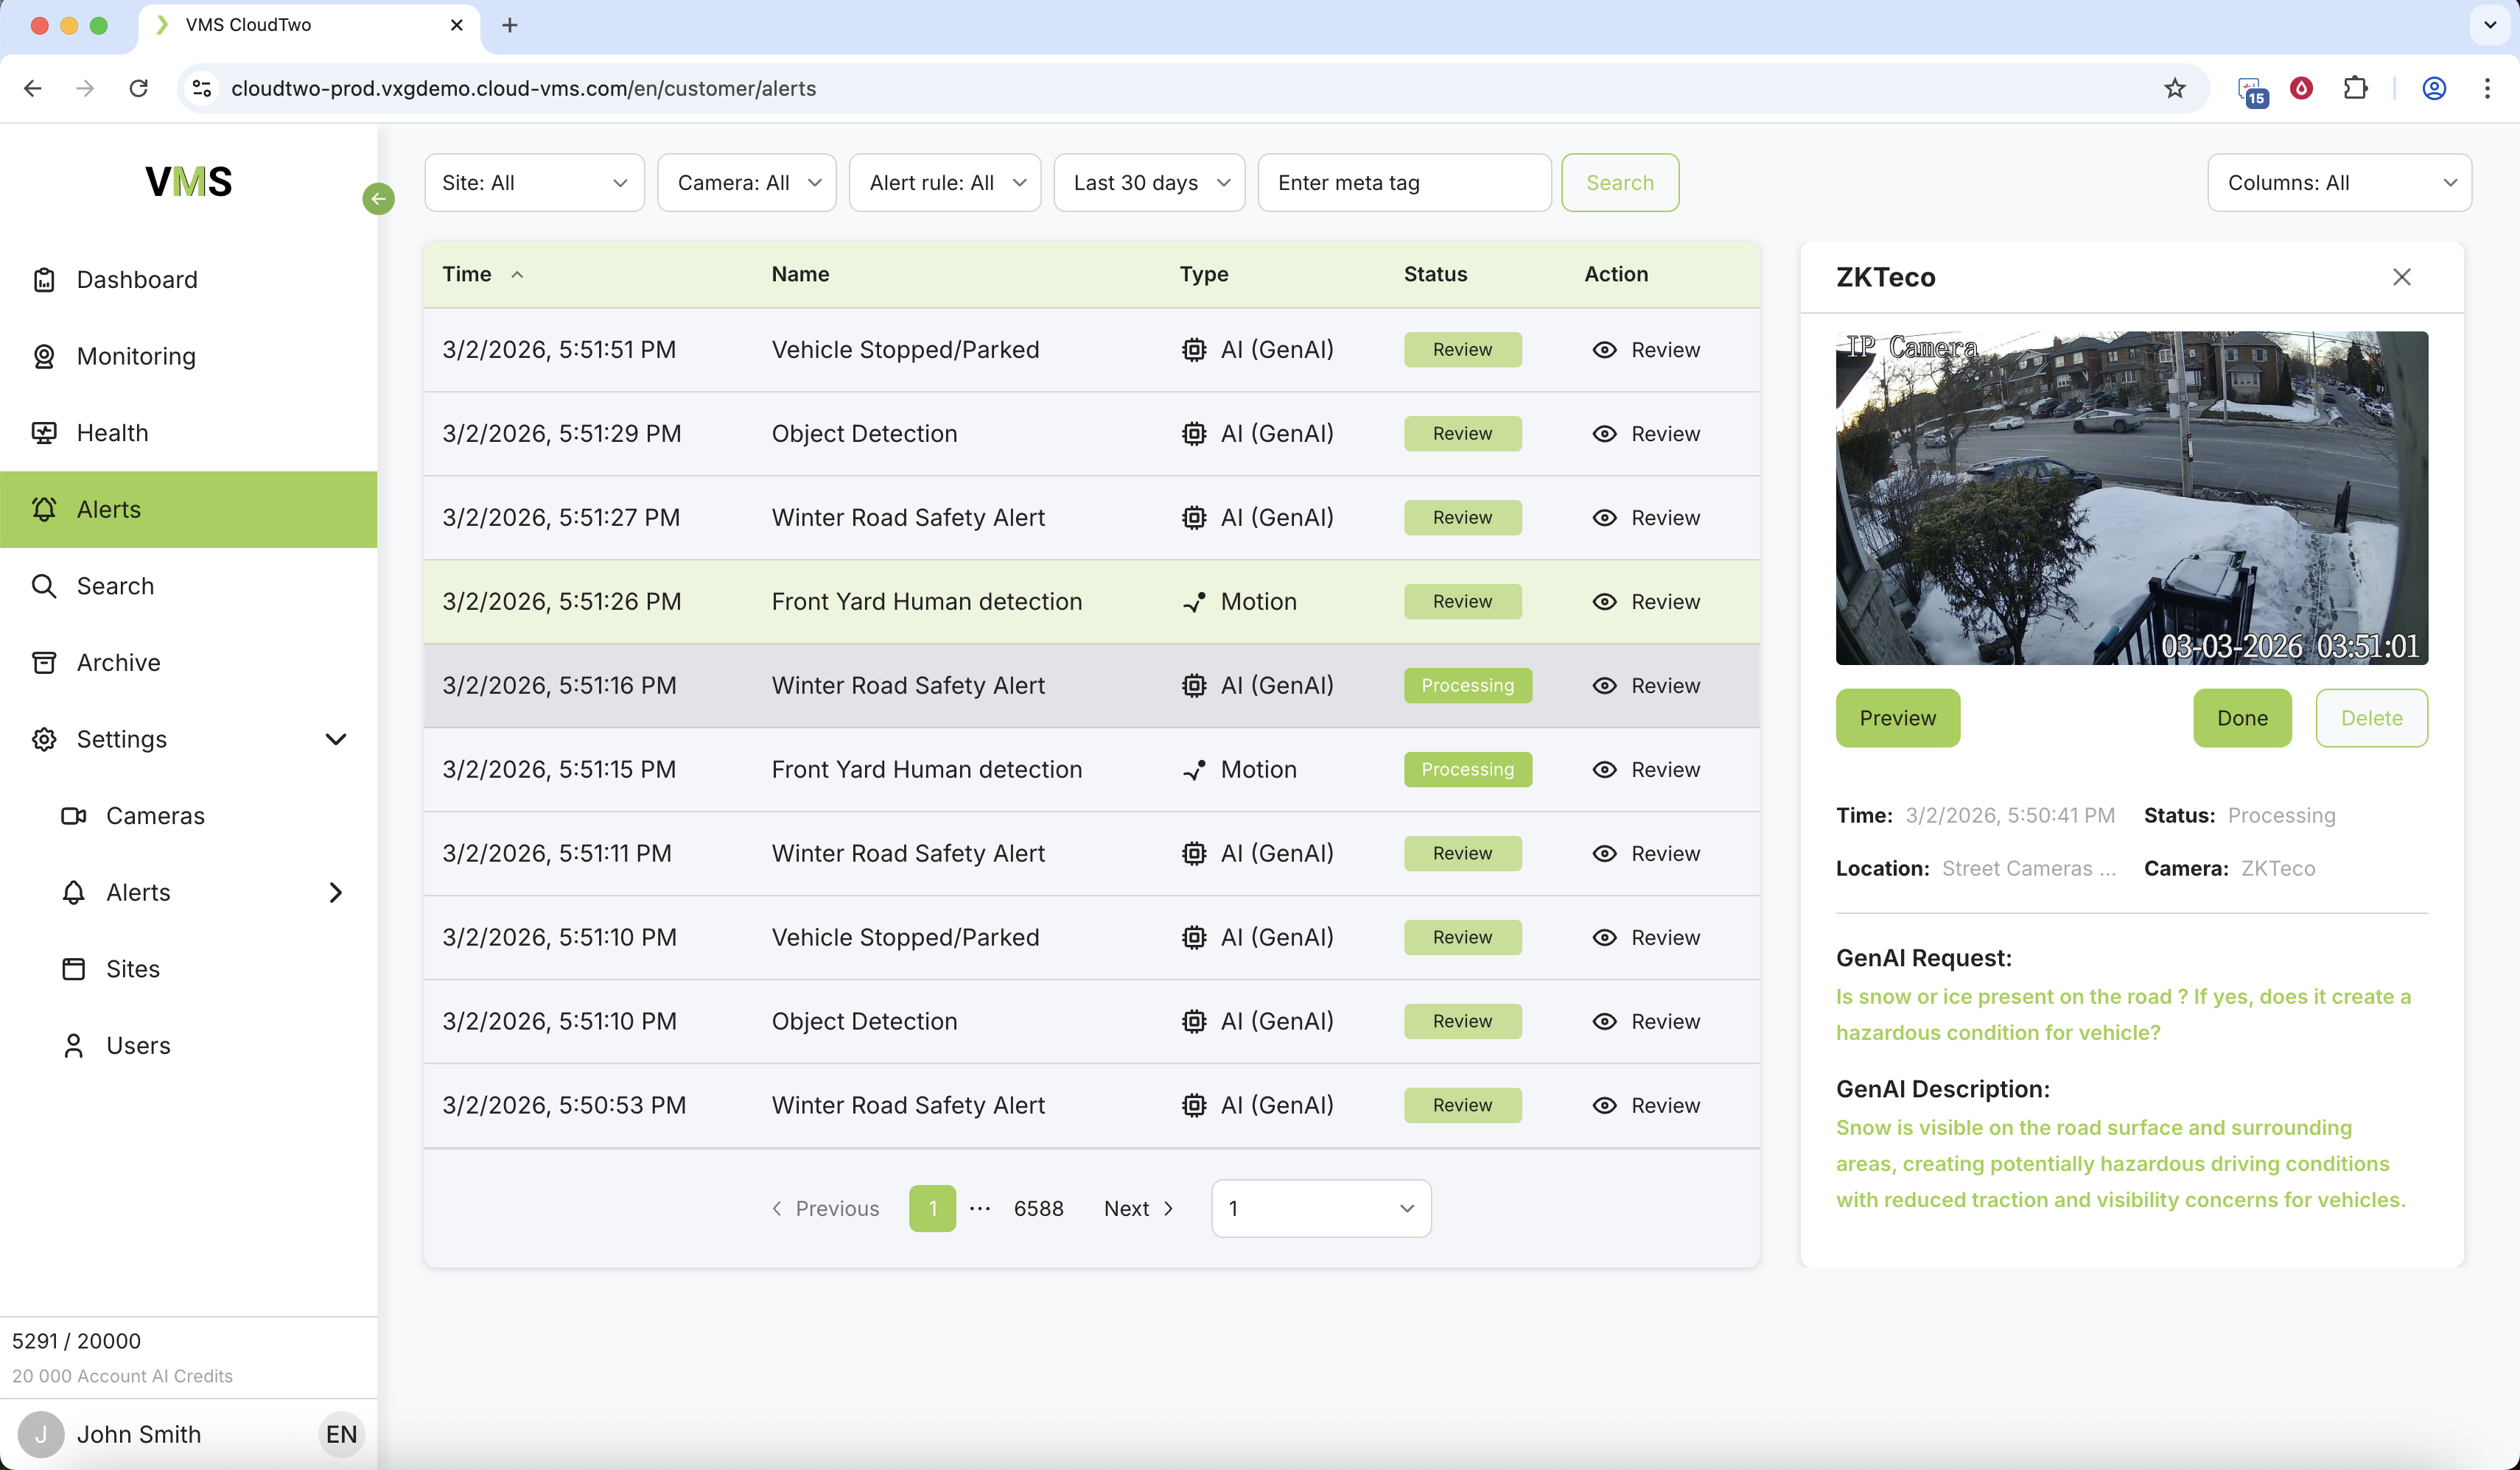Open the Site: All dropdown
Image resolution: width=2520 pixels, height=1470 pixels.
pyautogui.click(x=534, y=183)
